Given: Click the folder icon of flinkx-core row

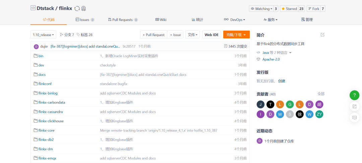Looking at the screenshot, I should tap(36, 130).
